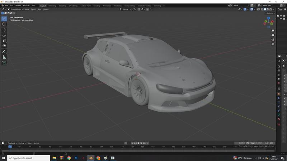Screen dimensions: 287x161
Task: Open viewport shading options arrow
Action: (274, 9)
